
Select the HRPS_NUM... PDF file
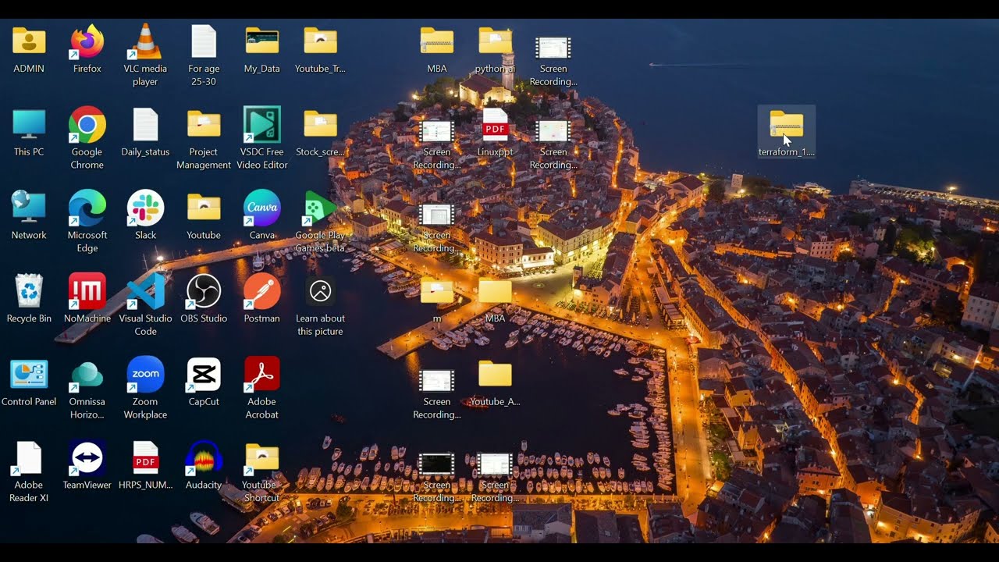click(x=145, y=466)
